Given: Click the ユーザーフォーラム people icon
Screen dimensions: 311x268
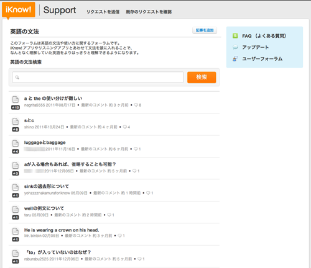Looking at the screenshot, I should click(x=235, y=59).
